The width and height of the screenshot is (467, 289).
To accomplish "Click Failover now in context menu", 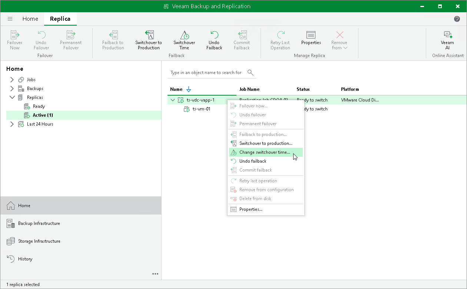I will 266,106.
